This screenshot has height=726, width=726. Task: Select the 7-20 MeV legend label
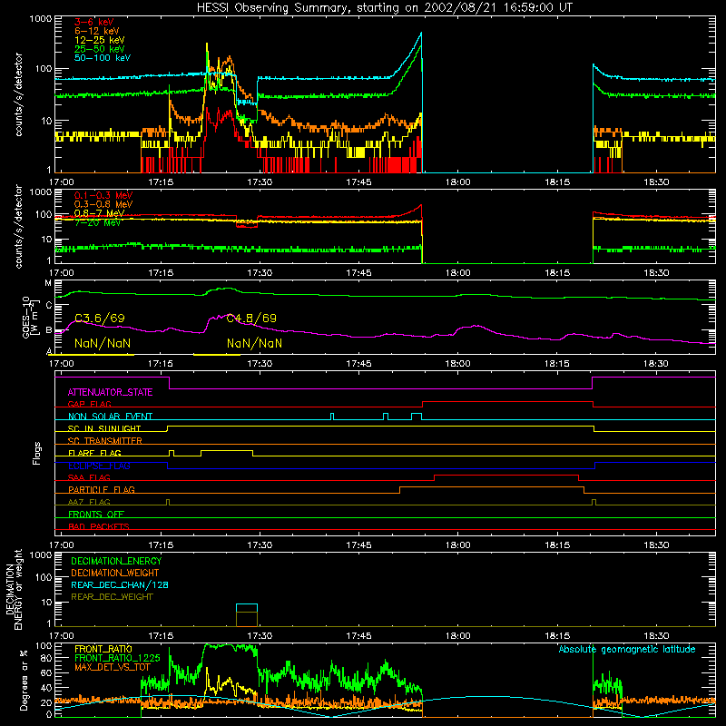[98, 222]
